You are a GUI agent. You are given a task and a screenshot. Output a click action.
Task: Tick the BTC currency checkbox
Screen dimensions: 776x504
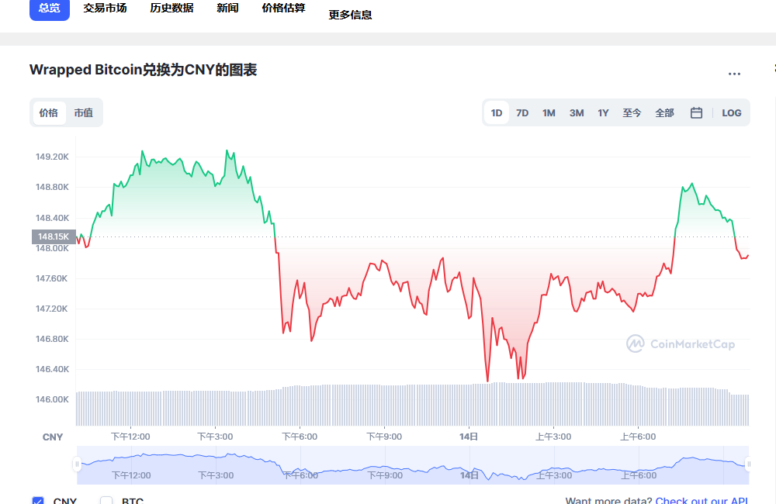(106, 501)
